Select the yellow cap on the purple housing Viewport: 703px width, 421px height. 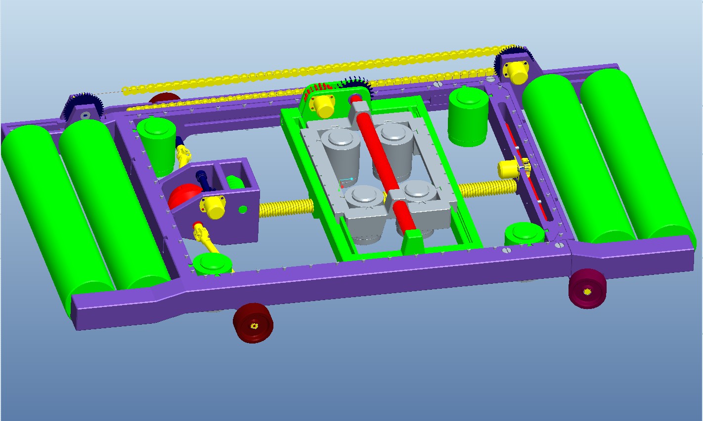[214, 207]
